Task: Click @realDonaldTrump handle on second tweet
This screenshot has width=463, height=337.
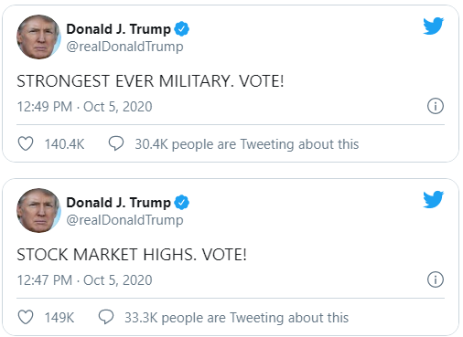Action: [x=124, y=220]
